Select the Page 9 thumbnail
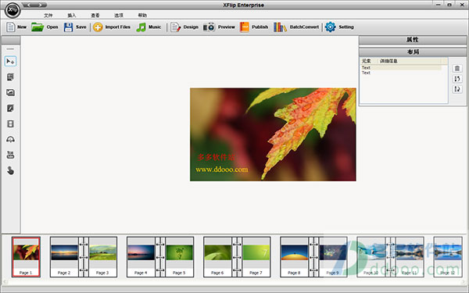This screenshot has width=469, height=293. 333,257
